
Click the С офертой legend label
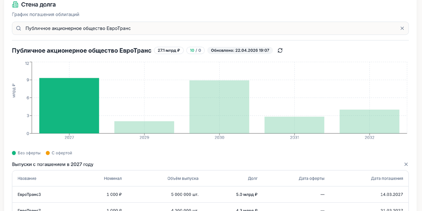(62, 153)
